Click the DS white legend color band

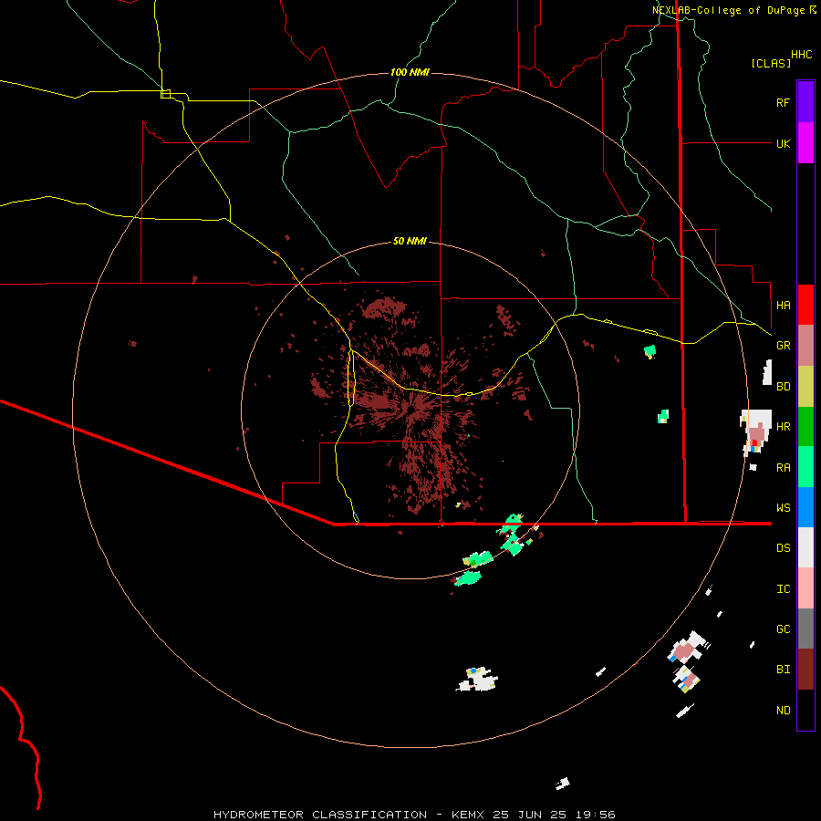805,547
